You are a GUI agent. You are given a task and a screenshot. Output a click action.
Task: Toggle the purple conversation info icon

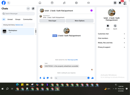coord(92,11)
